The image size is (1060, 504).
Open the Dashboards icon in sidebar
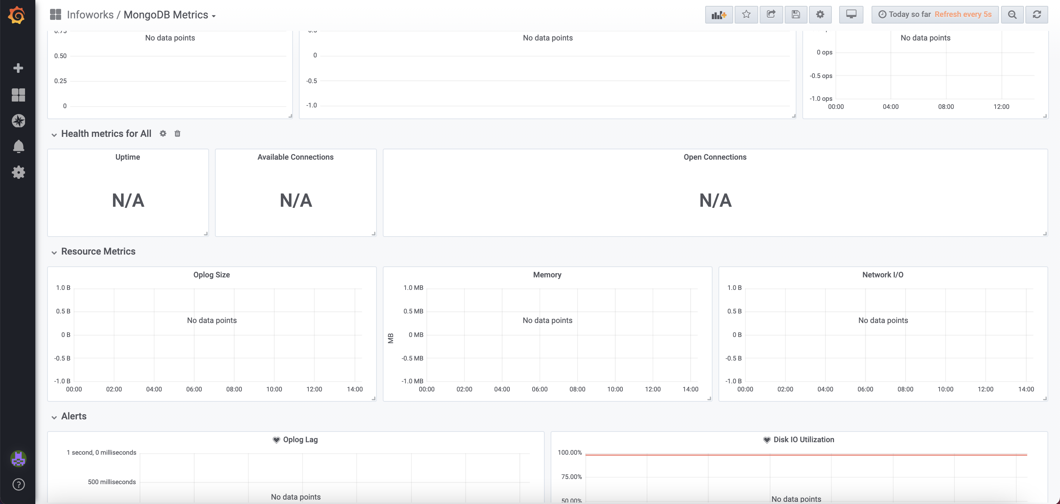18,95
